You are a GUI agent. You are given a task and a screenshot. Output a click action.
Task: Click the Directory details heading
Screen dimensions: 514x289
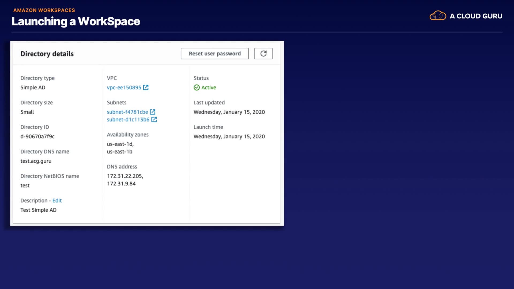[x=47, y=54]
